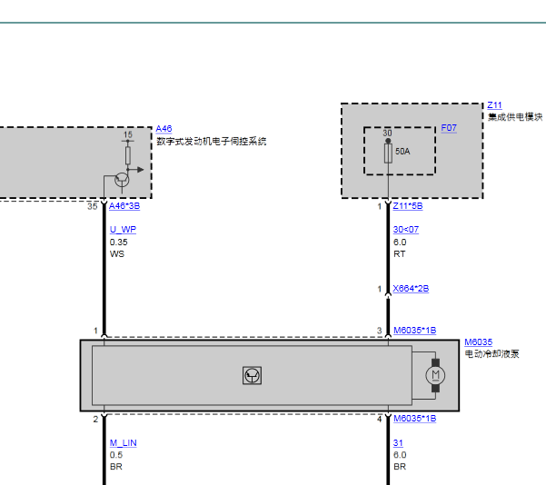Open the A46 component link
The height and width of the screenshot is (485, 546).
(164, 128)
